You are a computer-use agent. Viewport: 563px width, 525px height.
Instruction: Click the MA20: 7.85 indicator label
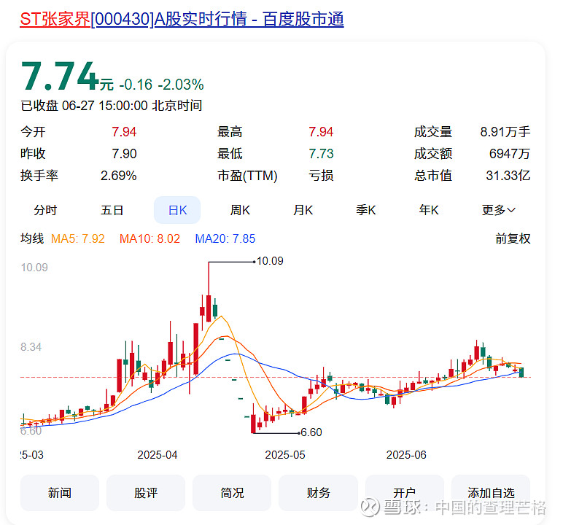tap(225, 238)
